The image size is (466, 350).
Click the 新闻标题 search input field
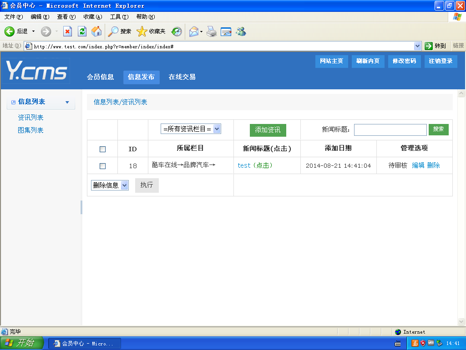(390, 130)
